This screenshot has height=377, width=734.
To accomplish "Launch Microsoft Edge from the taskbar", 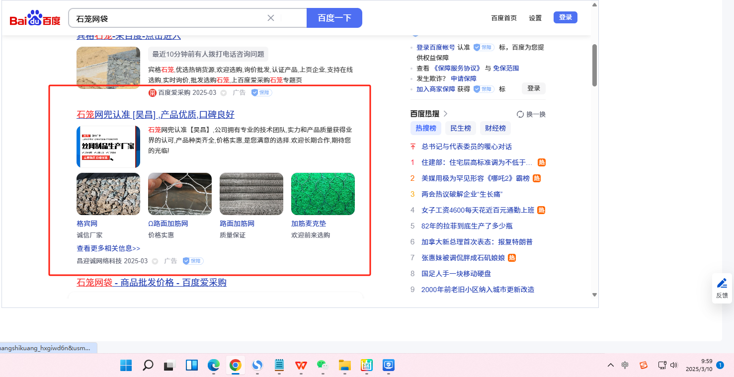I will 213,366.
